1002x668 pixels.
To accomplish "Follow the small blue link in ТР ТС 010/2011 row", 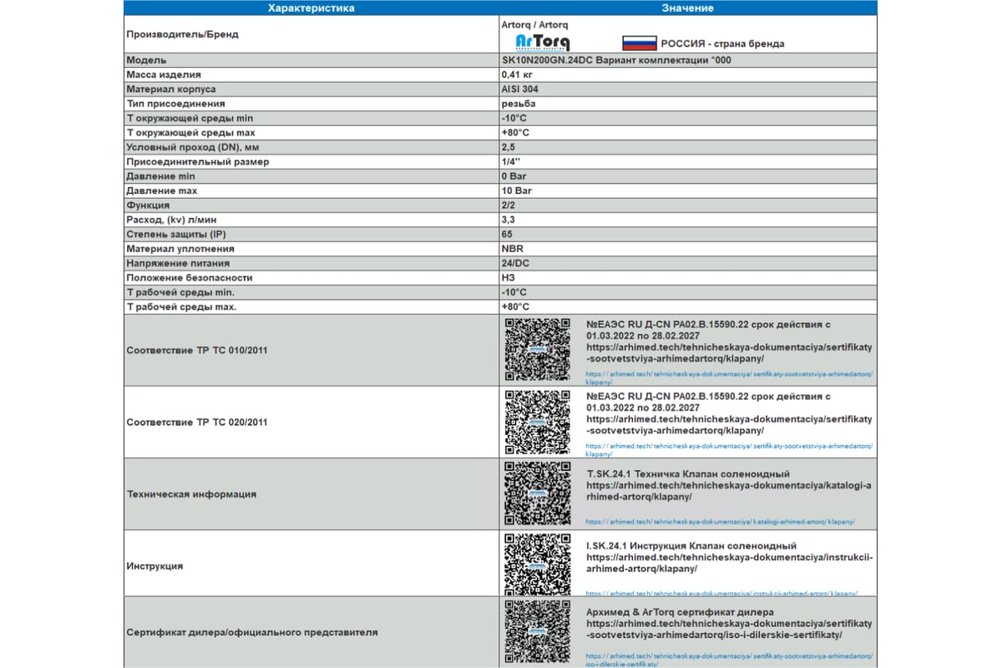I will (x=730, y=377).
